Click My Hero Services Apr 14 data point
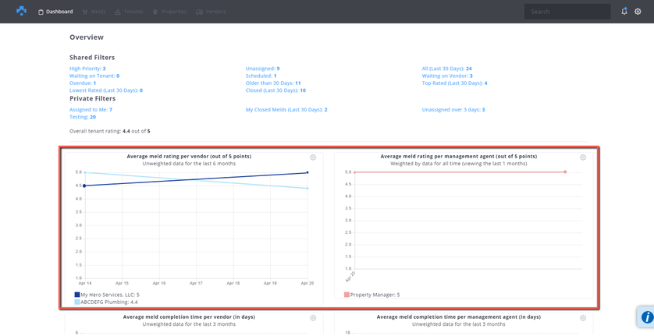The width and height of the screenshot is (654, 336). 84,186
